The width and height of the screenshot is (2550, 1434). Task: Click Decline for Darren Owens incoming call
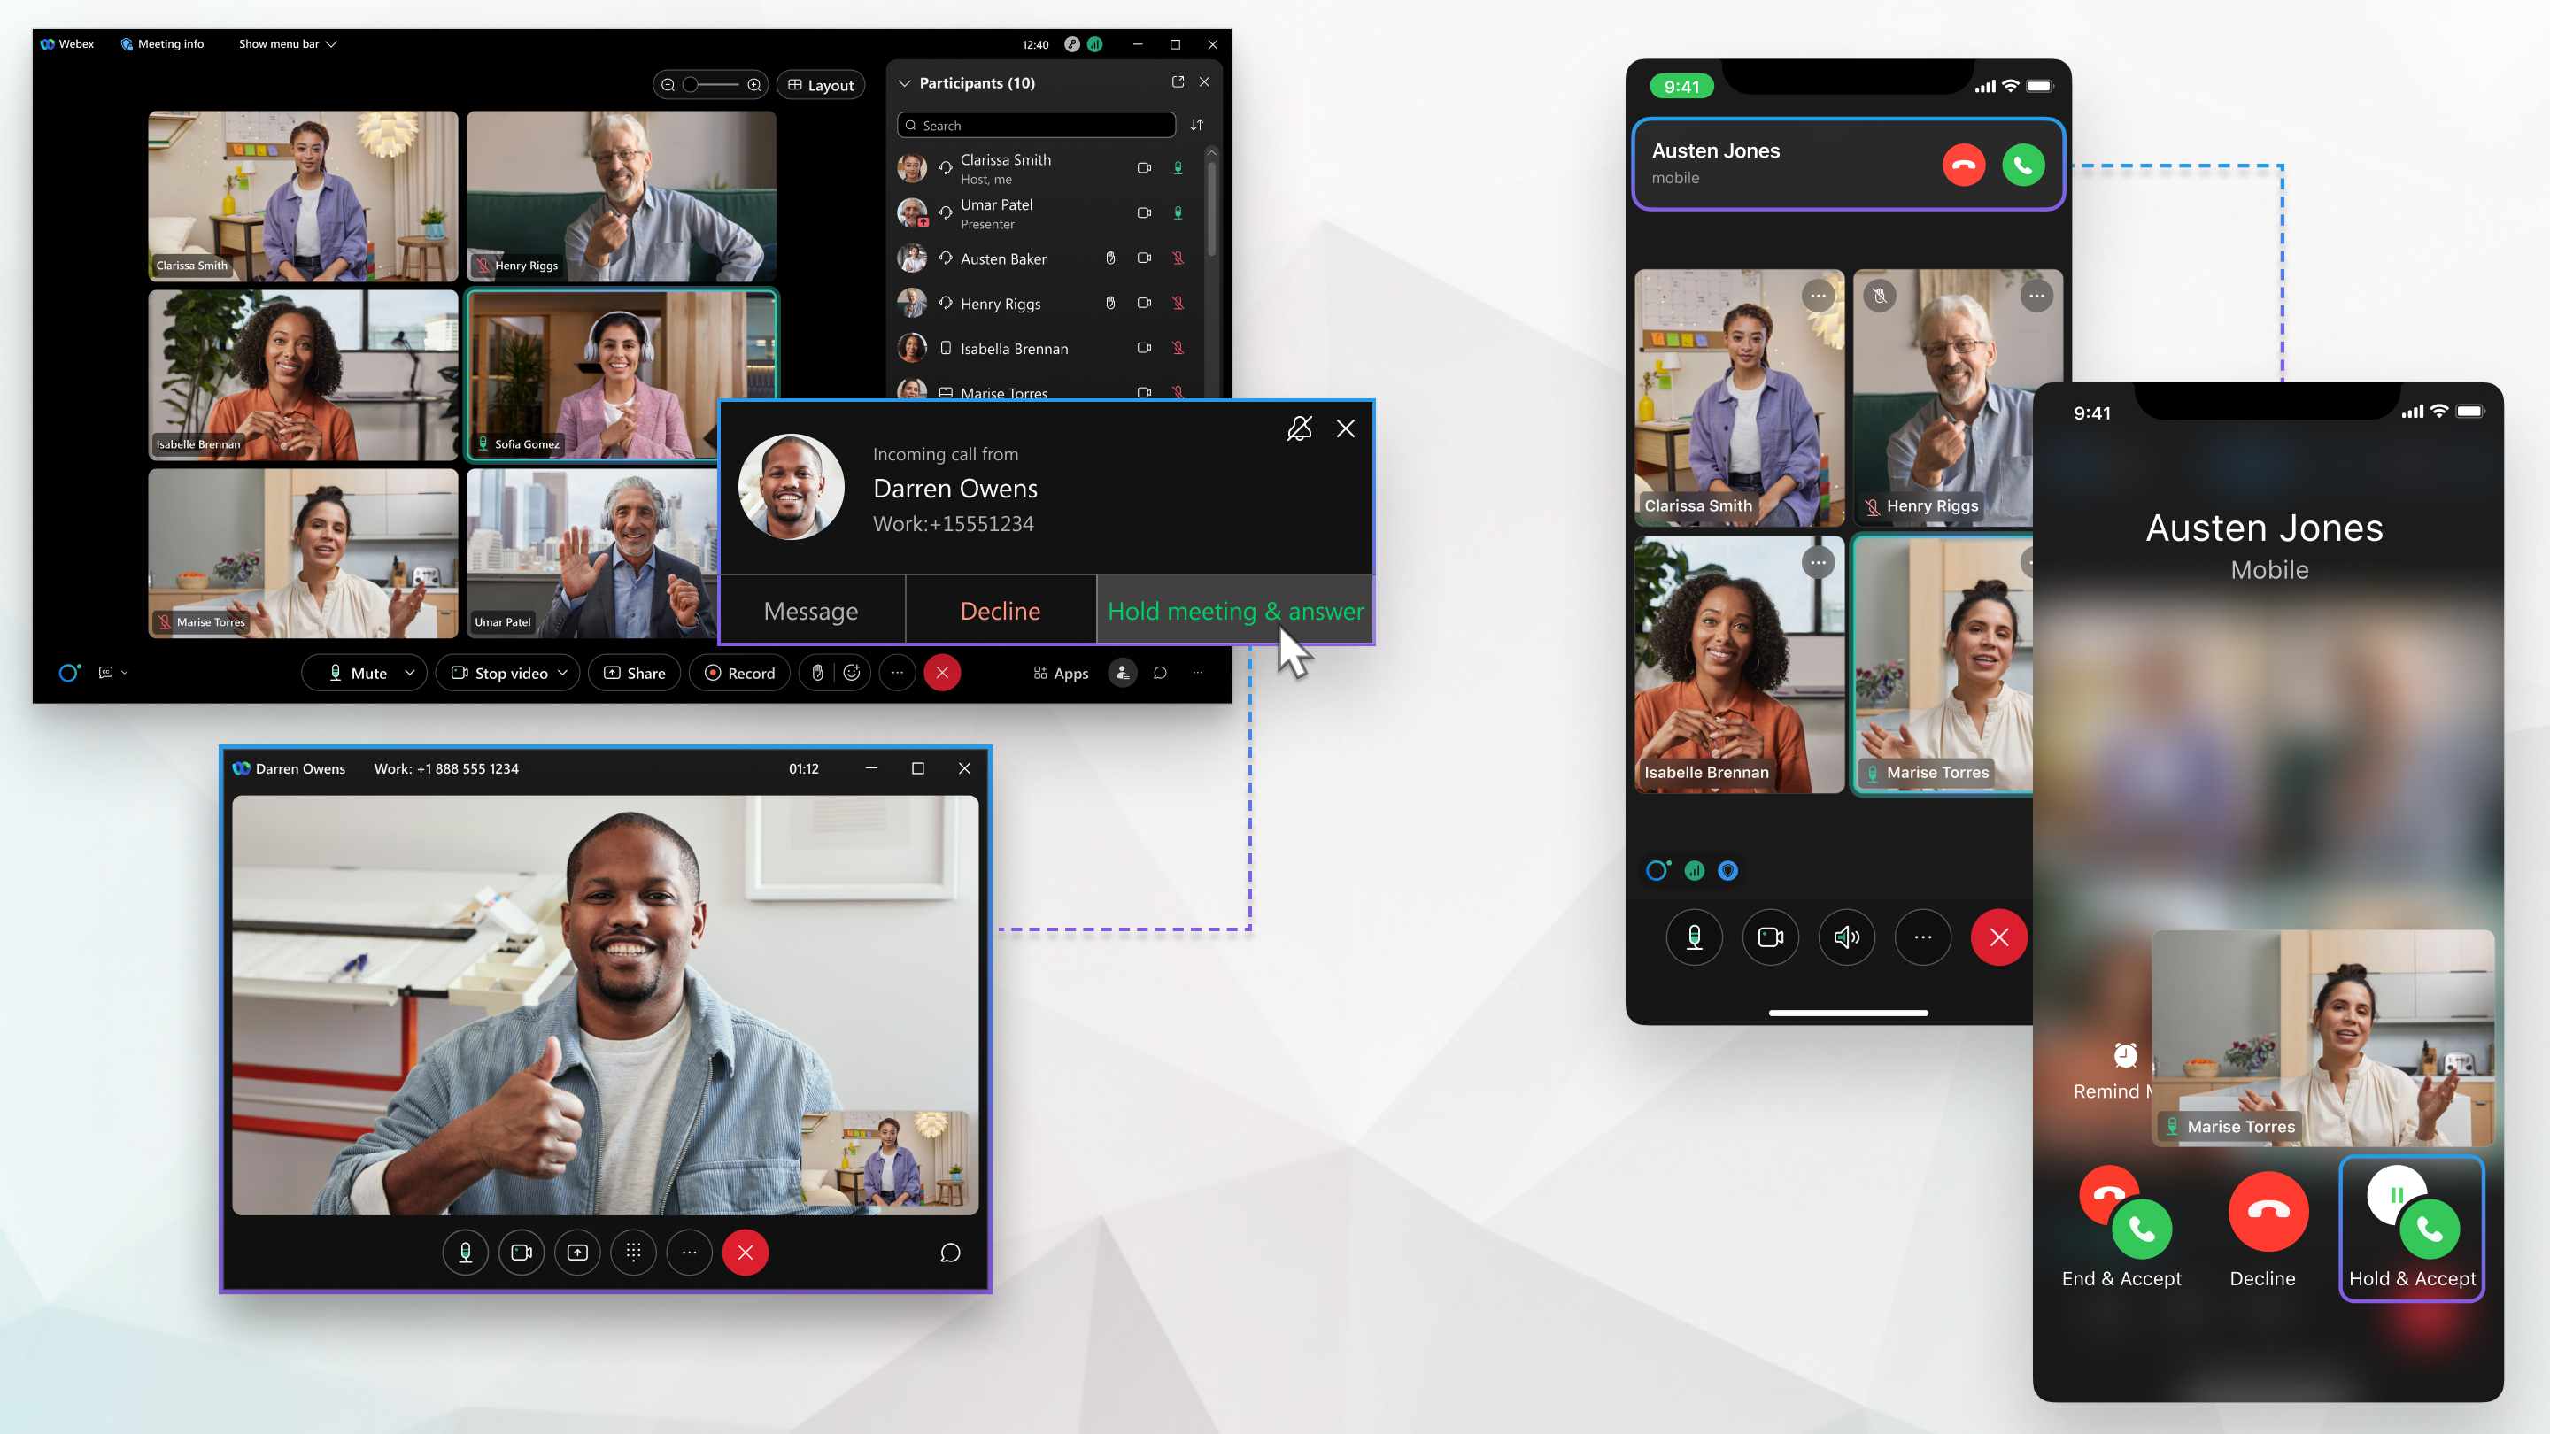tap(1000, 609)
